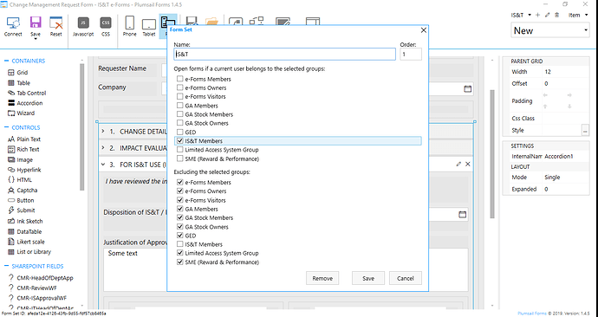Expand accordion section 1. CHANGE DETAILS

click(x=103, y=132)
